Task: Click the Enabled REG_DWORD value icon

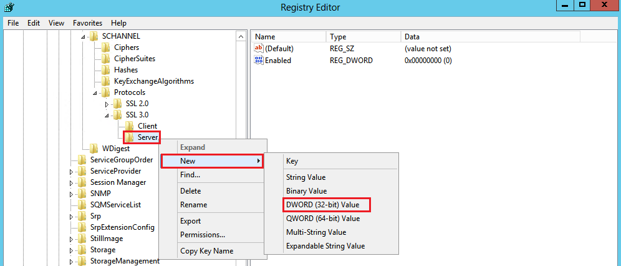Action: click(259, 61)
